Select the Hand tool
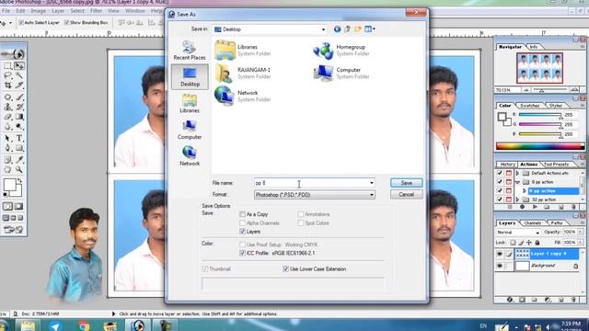The height and width of the screenshot is (331, 589). [7, 170]
